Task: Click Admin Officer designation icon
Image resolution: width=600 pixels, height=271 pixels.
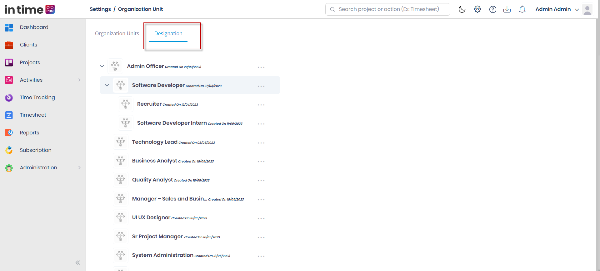Action: (x=115, y=66)
